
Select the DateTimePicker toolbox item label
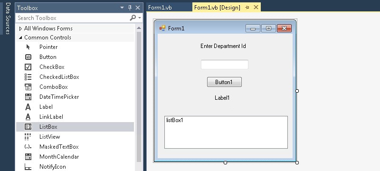(x=59, y=97)
